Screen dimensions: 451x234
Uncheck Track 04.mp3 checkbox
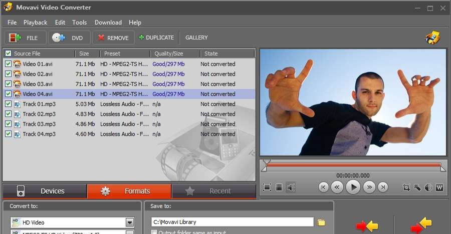8,134
